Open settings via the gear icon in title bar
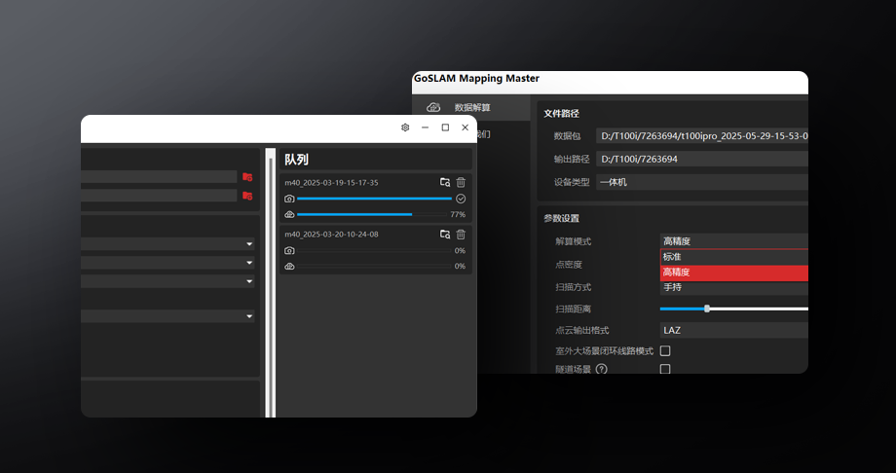896x473 pixels. (x=405, y=127)
